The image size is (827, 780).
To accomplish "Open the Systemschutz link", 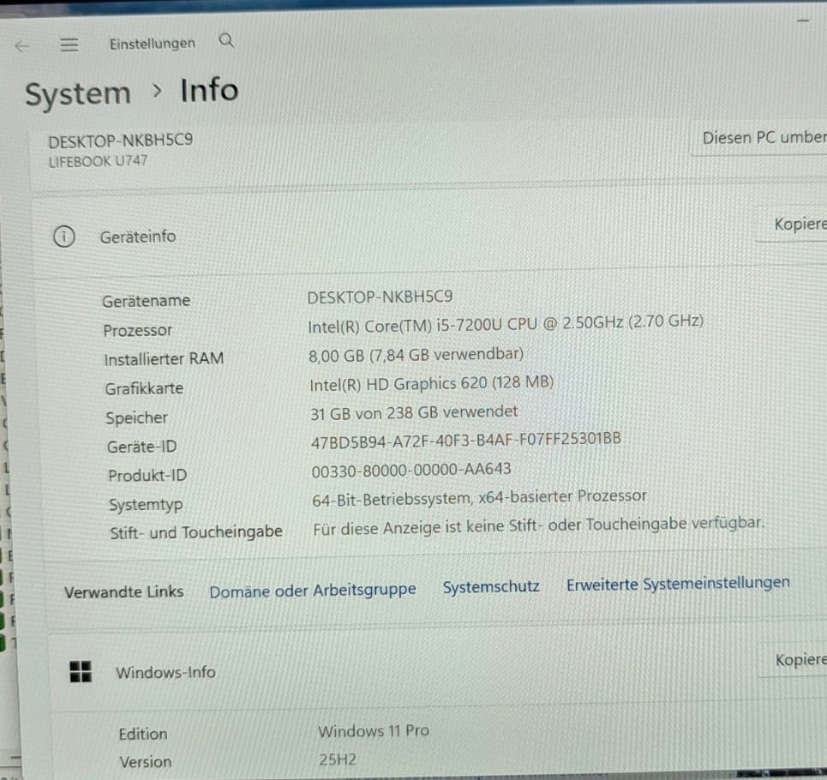I will 491,587.
